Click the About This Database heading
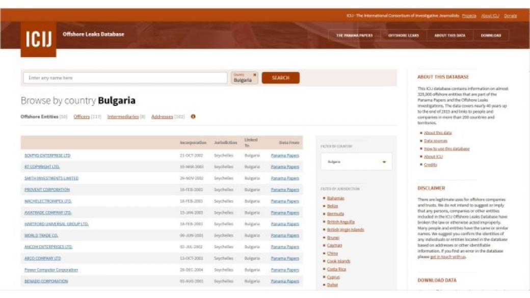530x298 pixels. [443, 77]
